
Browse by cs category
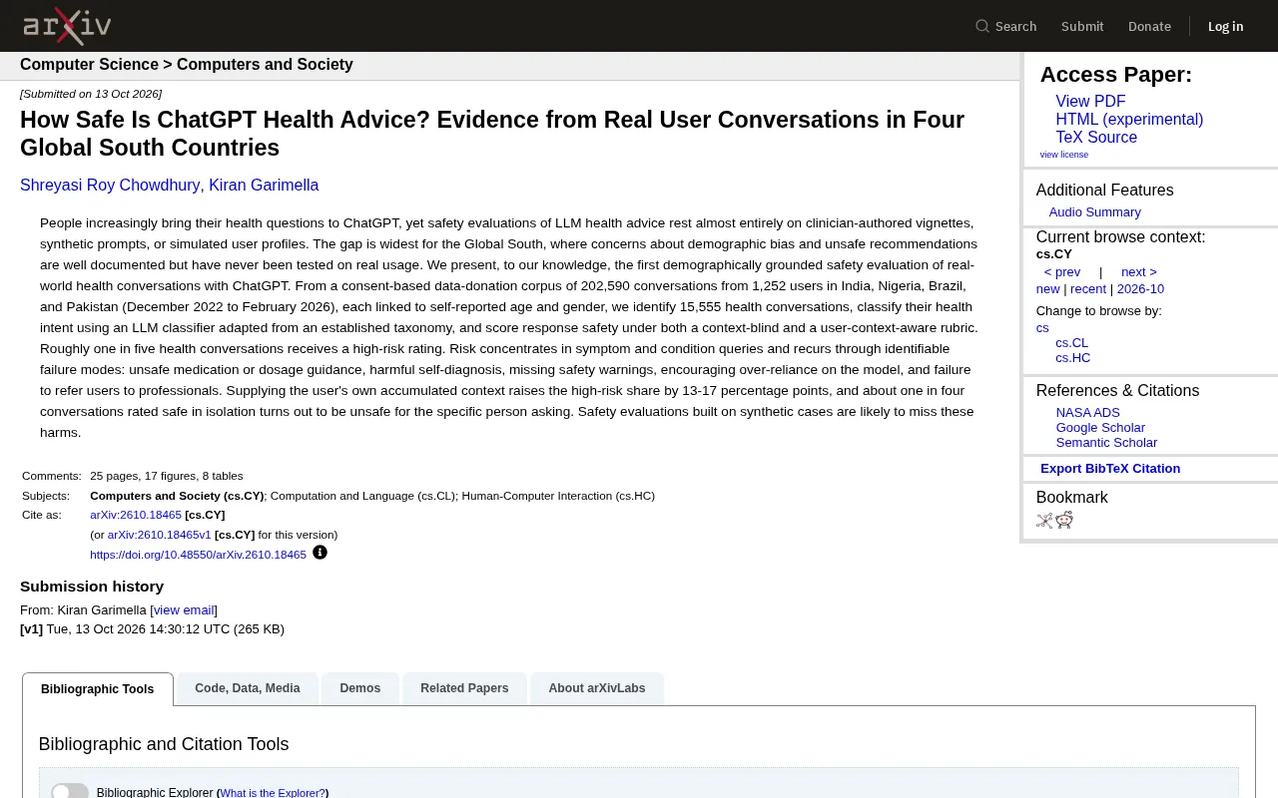click(x=1042, y=328)
